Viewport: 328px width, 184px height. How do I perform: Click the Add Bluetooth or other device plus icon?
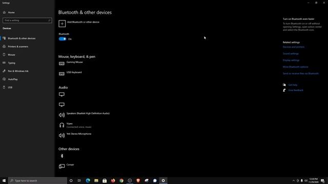tap(62, 24)
